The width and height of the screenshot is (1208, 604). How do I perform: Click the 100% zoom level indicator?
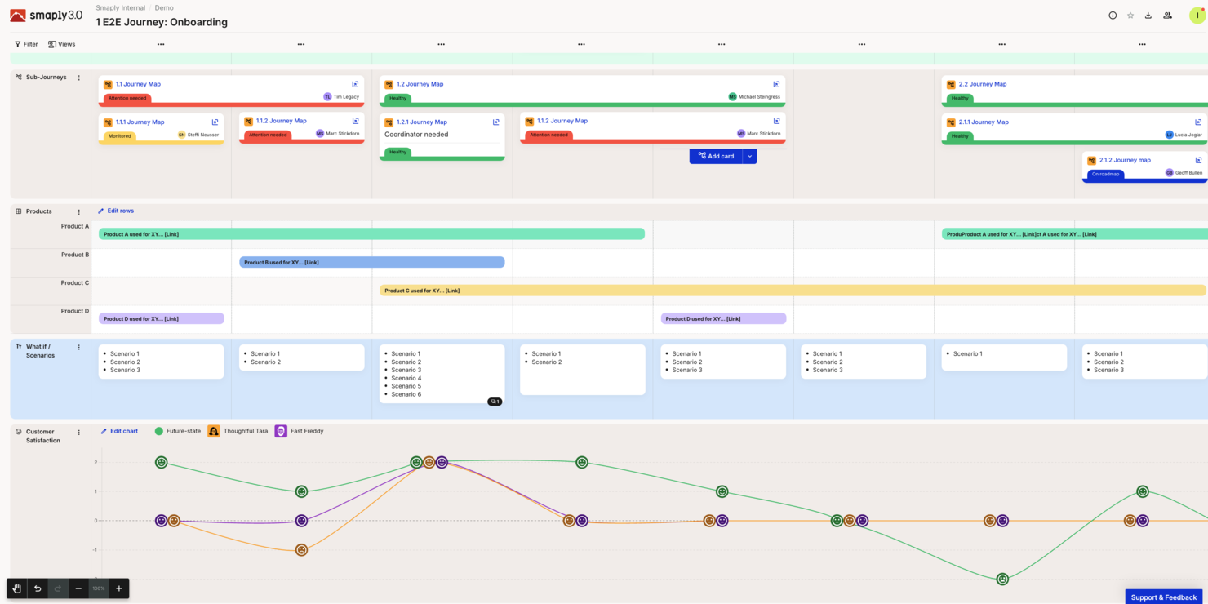pyautogui.click(x=98, y=588)
